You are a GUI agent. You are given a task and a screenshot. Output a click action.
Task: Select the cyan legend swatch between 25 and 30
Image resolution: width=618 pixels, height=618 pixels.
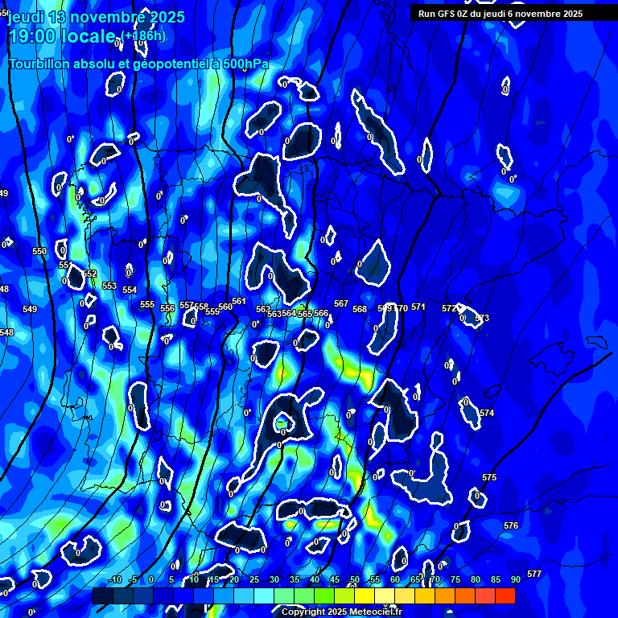pos(264,595)
